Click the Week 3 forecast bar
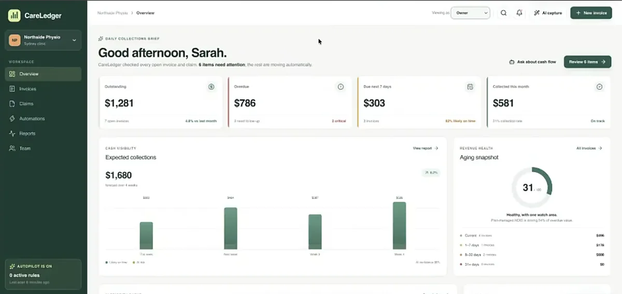Image resolution: width=622 pixels, height=294 pixels. pos(315,232)
